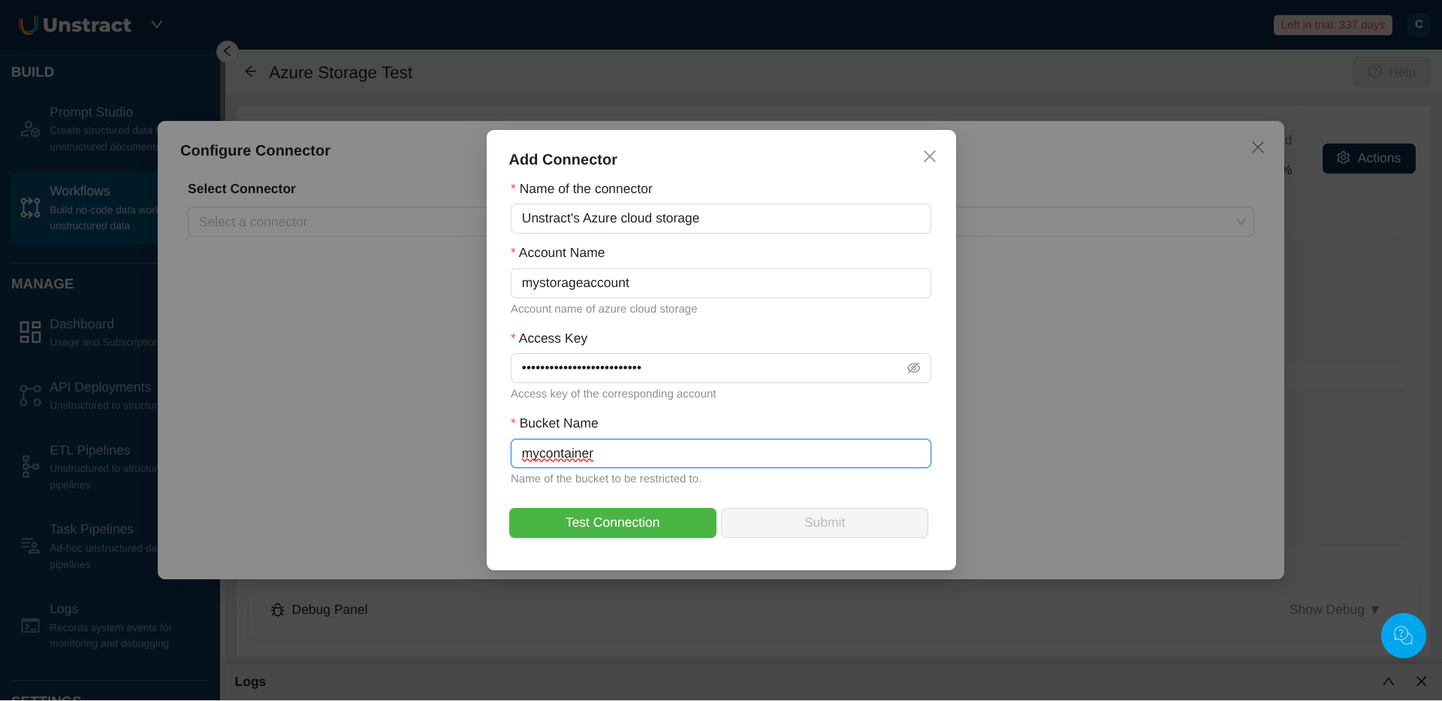This screenshot has height=701, width=1442.
Task: Expand the Show Debug panel
Action: pos(1333,609)
